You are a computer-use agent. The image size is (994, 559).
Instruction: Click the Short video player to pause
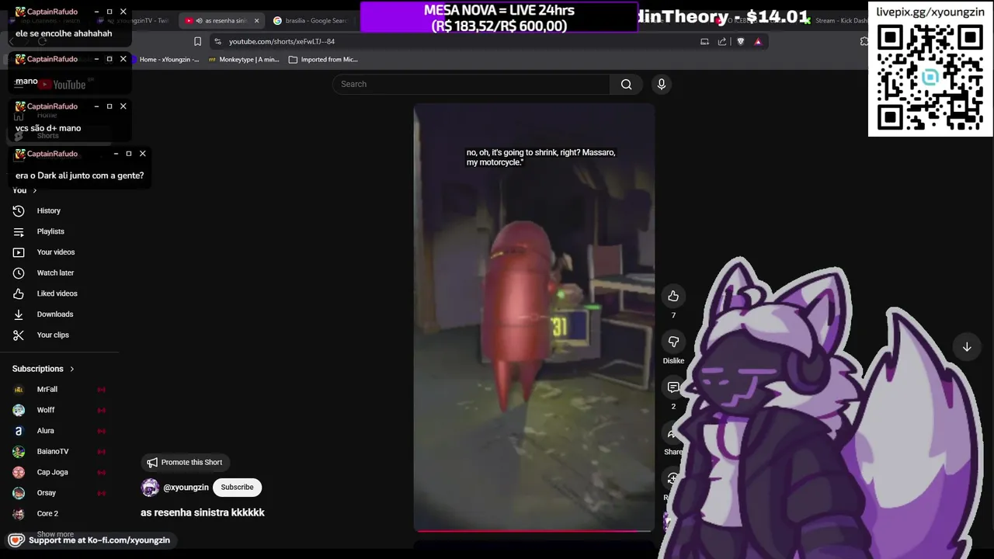click(533, 318)
